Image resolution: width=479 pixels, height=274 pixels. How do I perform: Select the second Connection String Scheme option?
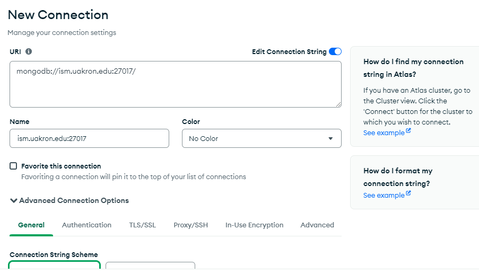150,267
